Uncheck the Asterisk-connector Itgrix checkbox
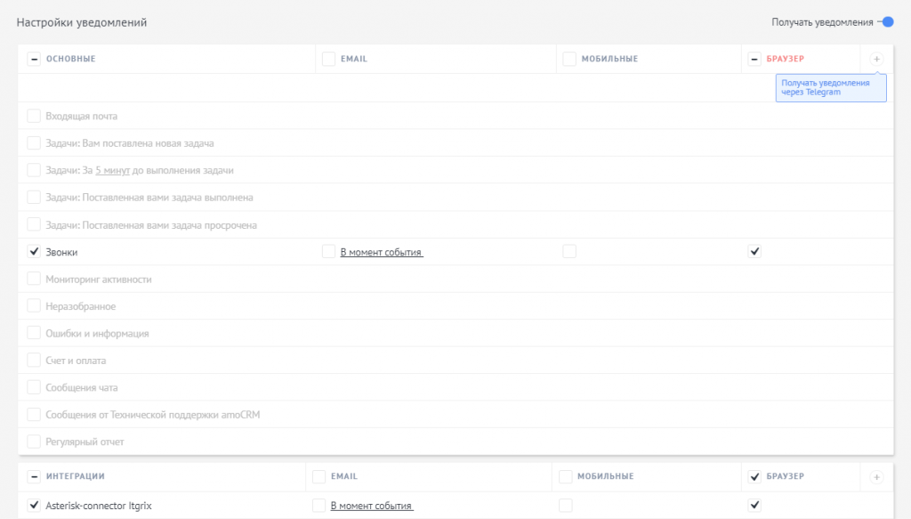911x519 pixels. (34, 506)
